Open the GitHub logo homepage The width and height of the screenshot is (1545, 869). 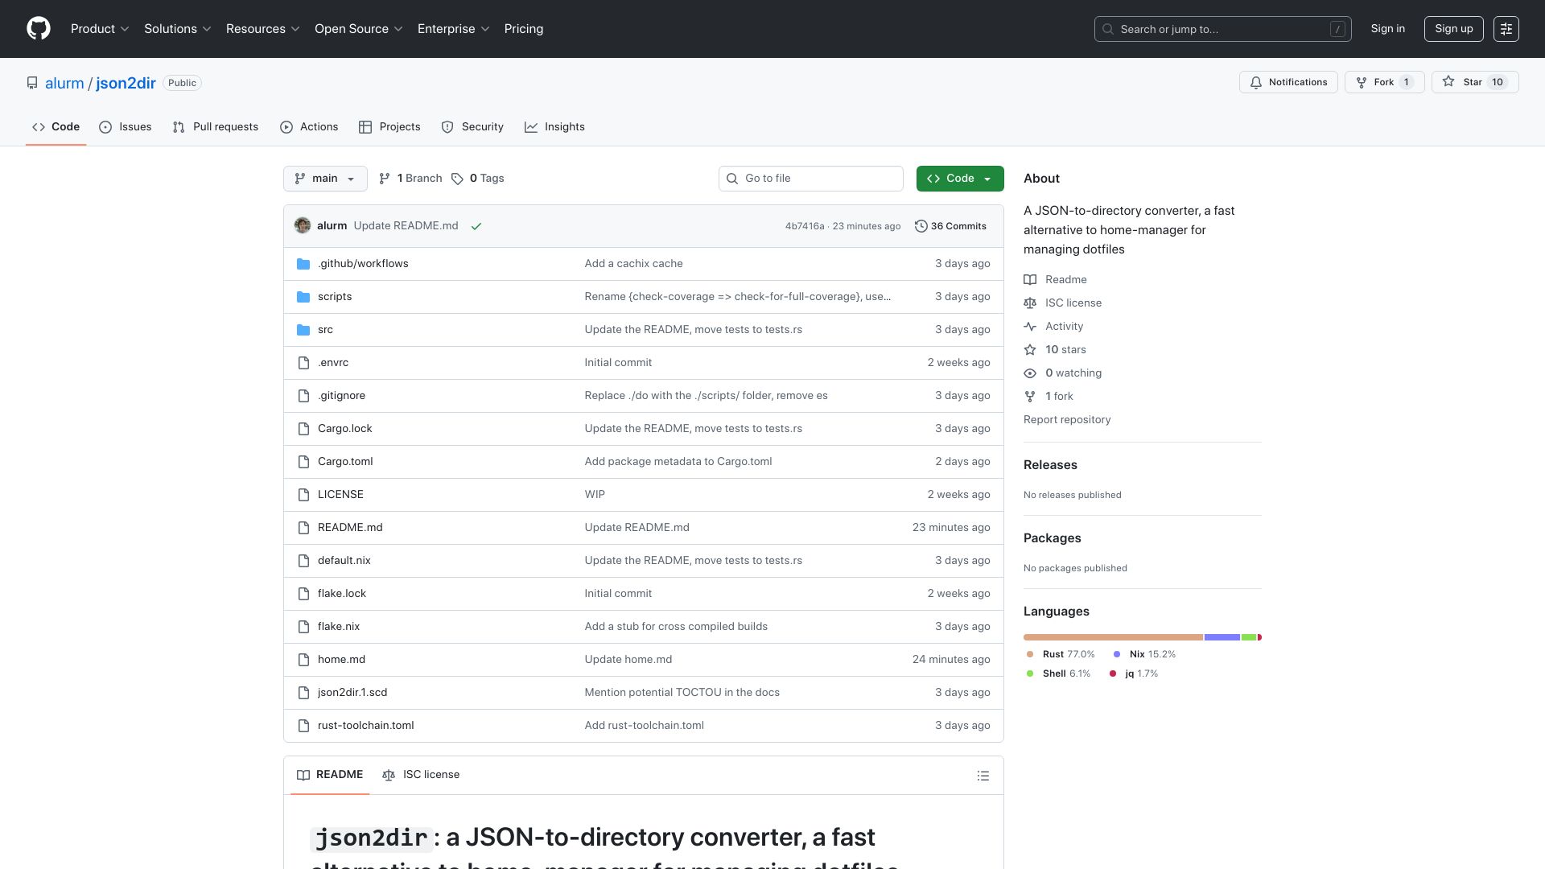39,29
